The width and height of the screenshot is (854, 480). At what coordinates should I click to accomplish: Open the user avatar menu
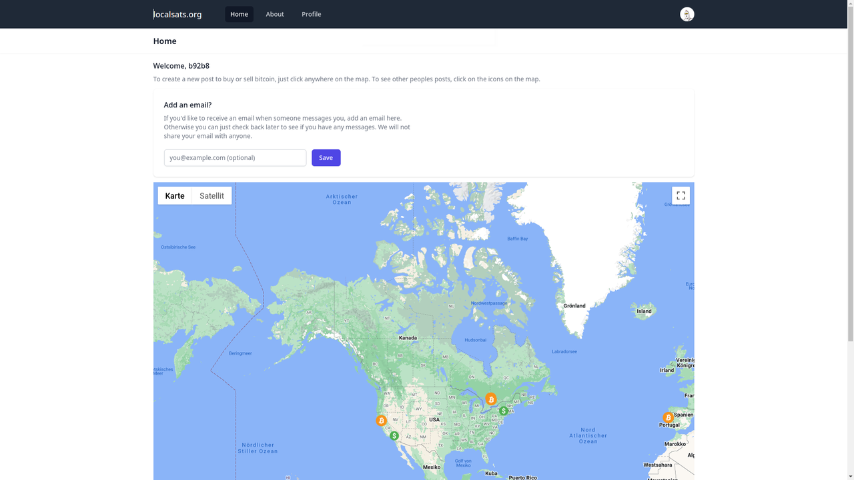coord(687,14)
